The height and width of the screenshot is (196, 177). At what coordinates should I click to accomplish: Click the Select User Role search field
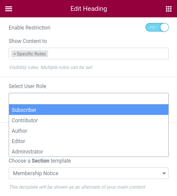89,99
